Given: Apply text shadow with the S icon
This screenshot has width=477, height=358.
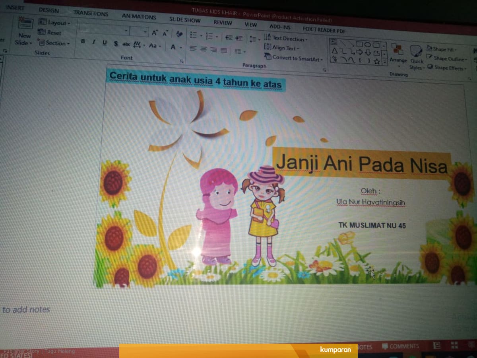Looking at the screenshot, I should click(x=115, y=44).
